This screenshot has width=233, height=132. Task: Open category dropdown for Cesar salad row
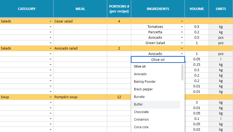point(51,21)
